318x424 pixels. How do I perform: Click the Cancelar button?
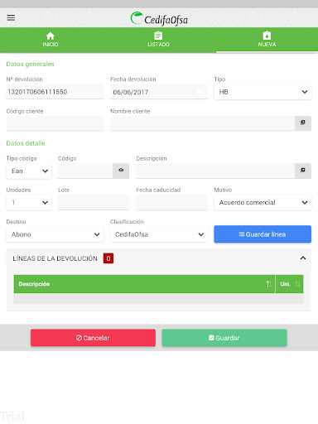coord(93,338)
